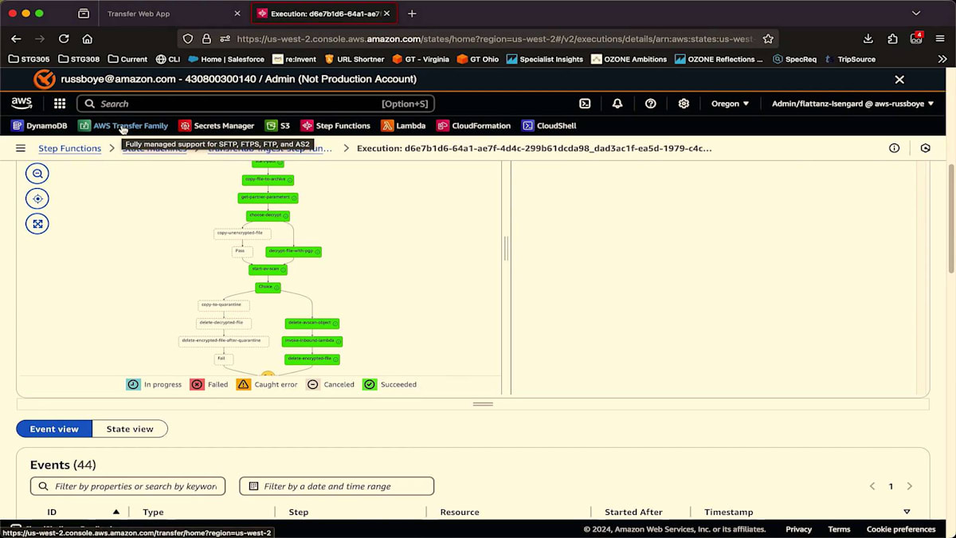Open Cookie preferences in the footer
The width and height of the screenshot is (956, 538).
pos(901,529)
